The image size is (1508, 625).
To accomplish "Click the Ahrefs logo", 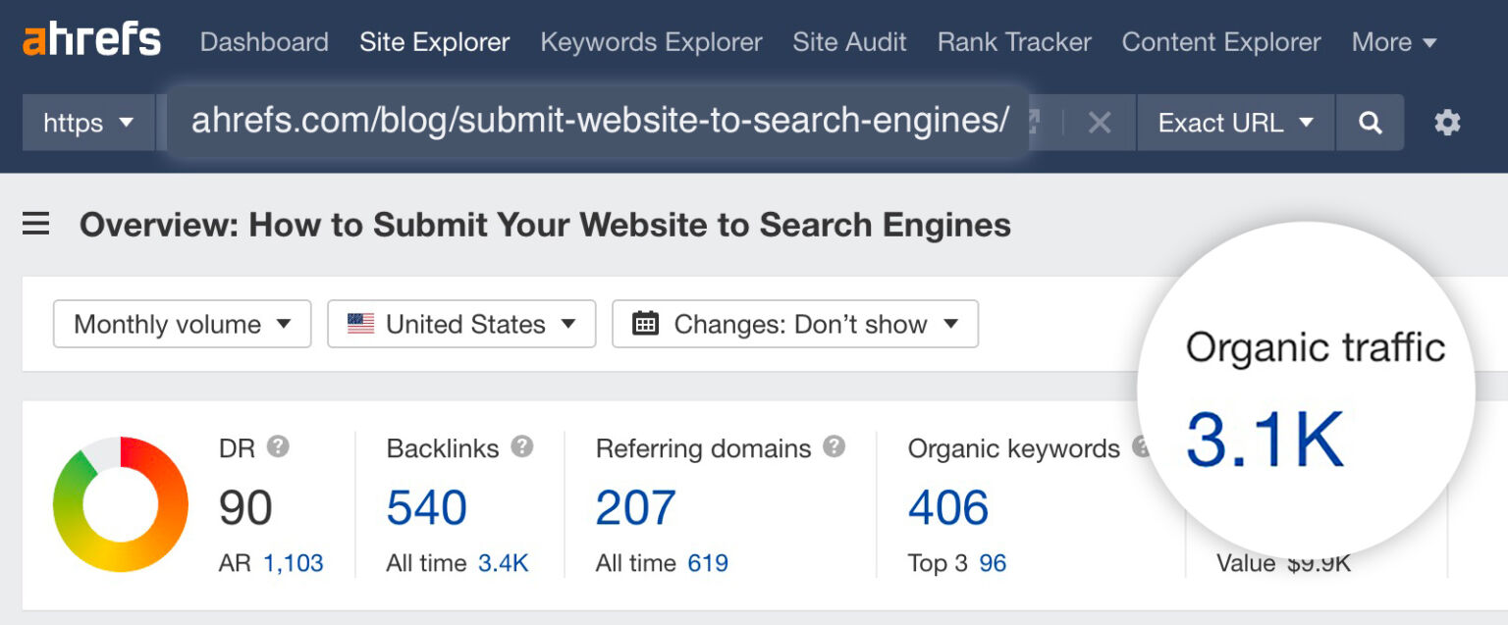I will coord(91,39).
